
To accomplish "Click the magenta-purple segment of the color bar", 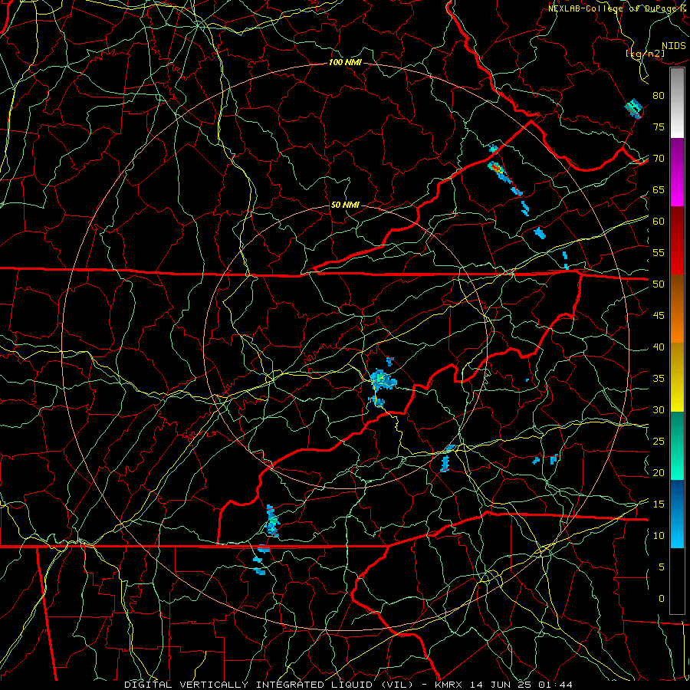I will [x=677, y=172].
